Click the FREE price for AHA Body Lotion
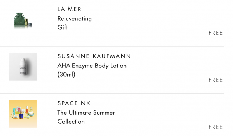The width and height of the screenshot is (233, 136). point(215,80)
